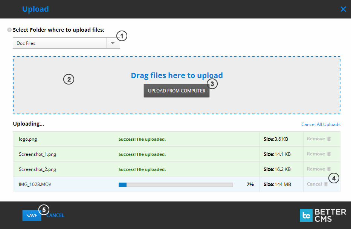Save the uploaded files
The height and width of the screenshot is (229, 351).
point(32,215)
